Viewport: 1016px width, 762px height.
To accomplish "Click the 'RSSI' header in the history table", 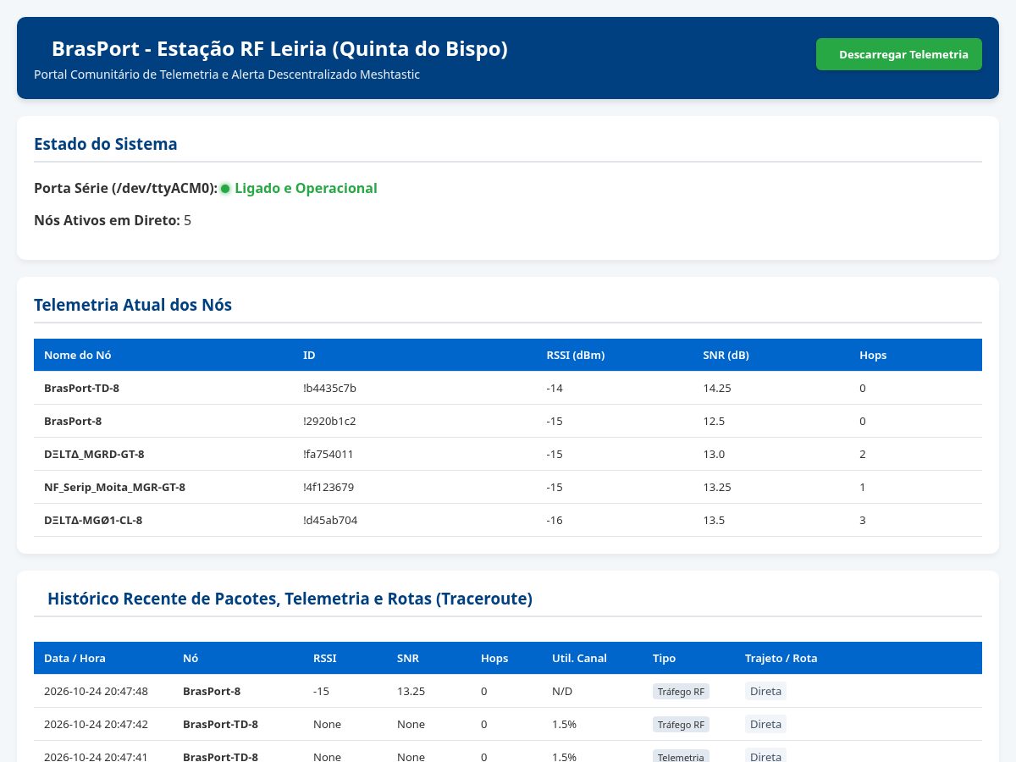I will click(324, 658).
